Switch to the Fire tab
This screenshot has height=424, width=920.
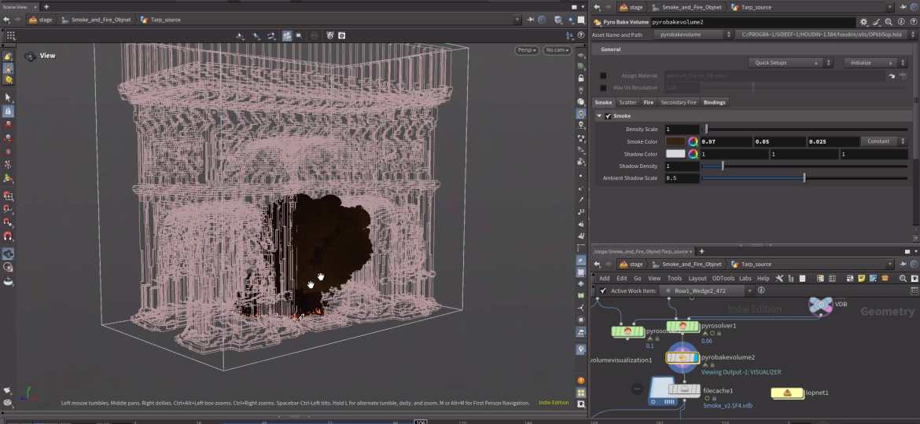pos(648,102)
